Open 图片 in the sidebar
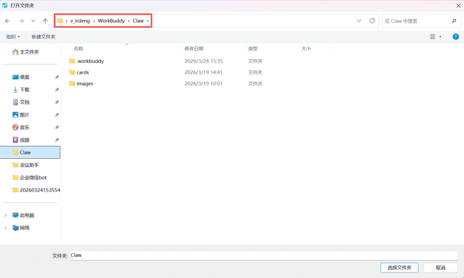 pyautogui.click(x=24, y=115)
